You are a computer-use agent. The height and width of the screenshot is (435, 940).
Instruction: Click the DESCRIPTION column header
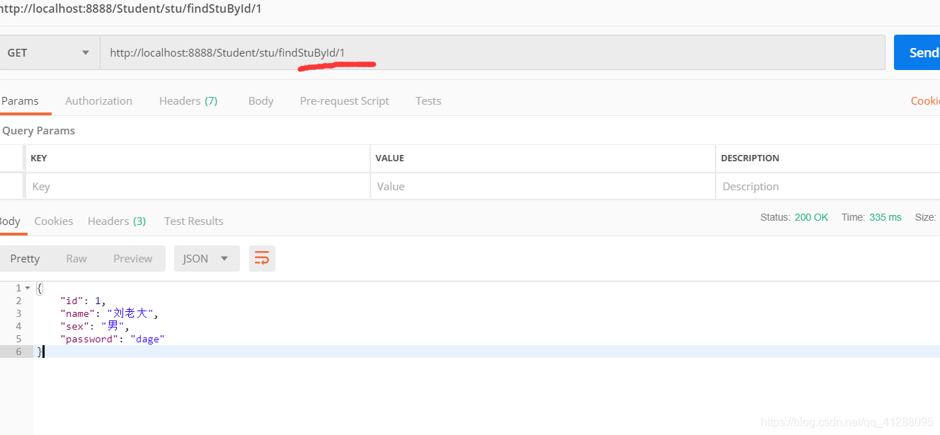point(750,158)
